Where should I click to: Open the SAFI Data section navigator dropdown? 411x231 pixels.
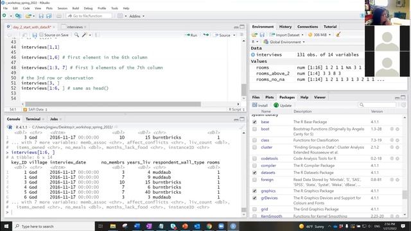click(35, 110)
